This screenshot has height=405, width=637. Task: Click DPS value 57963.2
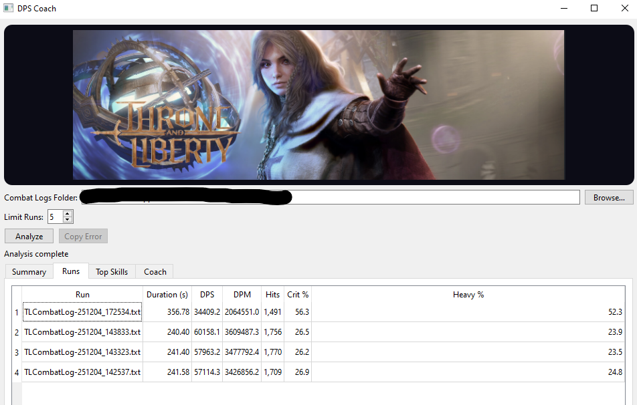tap(207, 352)
